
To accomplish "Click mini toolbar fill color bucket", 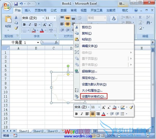I will [x=114, y=107].
